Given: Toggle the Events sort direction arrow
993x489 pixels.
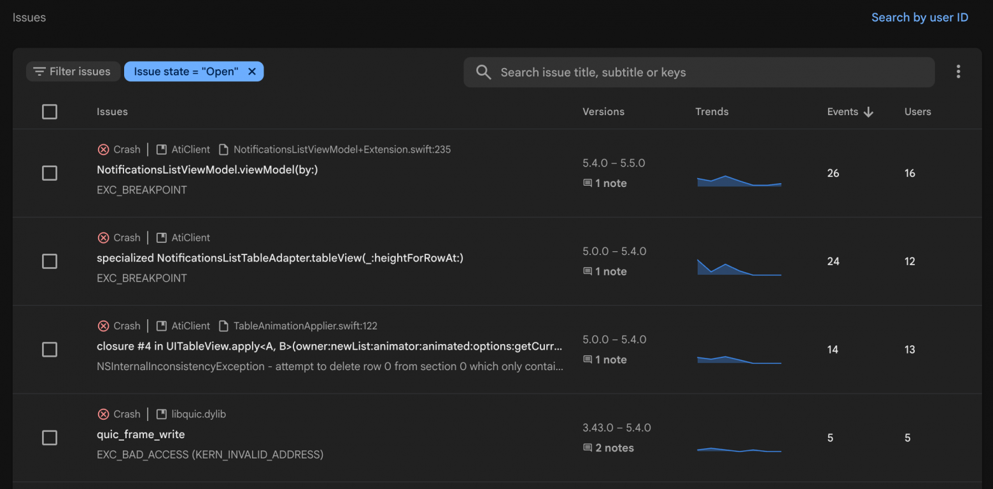Looking at the screenshot, I should coord(869,111).
